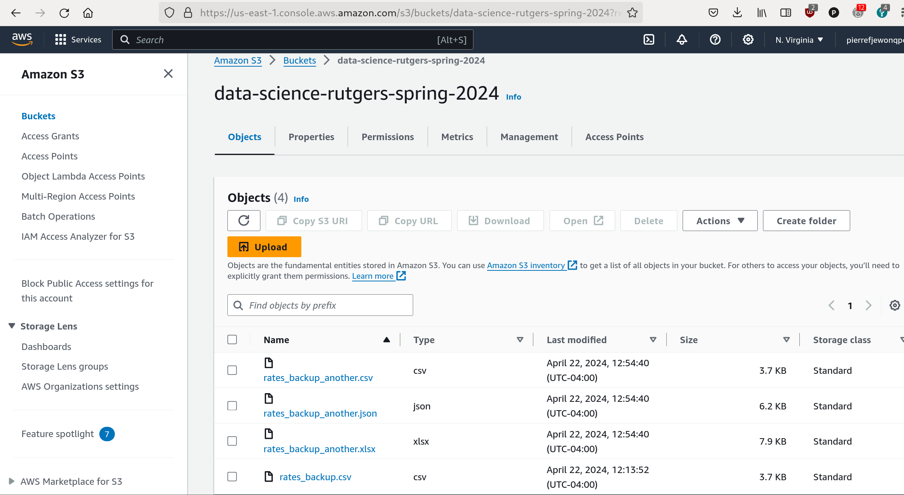Click the Create folder button
Screen dimensions: 904x495
coord(806,220)
